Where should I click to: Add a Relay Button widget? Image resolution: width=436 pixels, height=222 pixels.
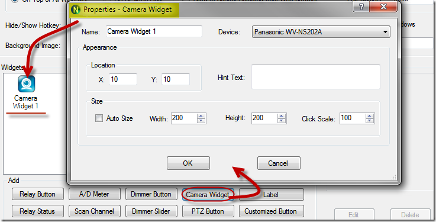point(38,194)
